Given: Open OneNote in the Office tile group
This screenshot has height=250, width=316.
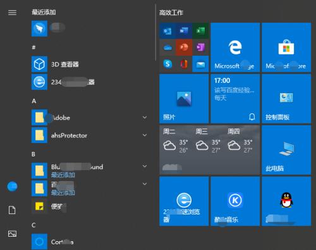Looking at the screenshot, I should 200,47.
